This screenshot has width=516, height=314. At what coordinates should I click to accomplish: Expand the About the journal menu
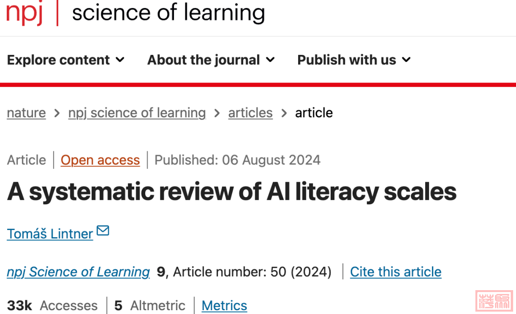pyautogui.click(x=211, y=60)
